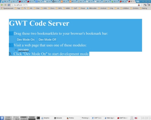Open the Chrome menu icon
This screenshot has height=120, width=151.
[x=149, y=5]
